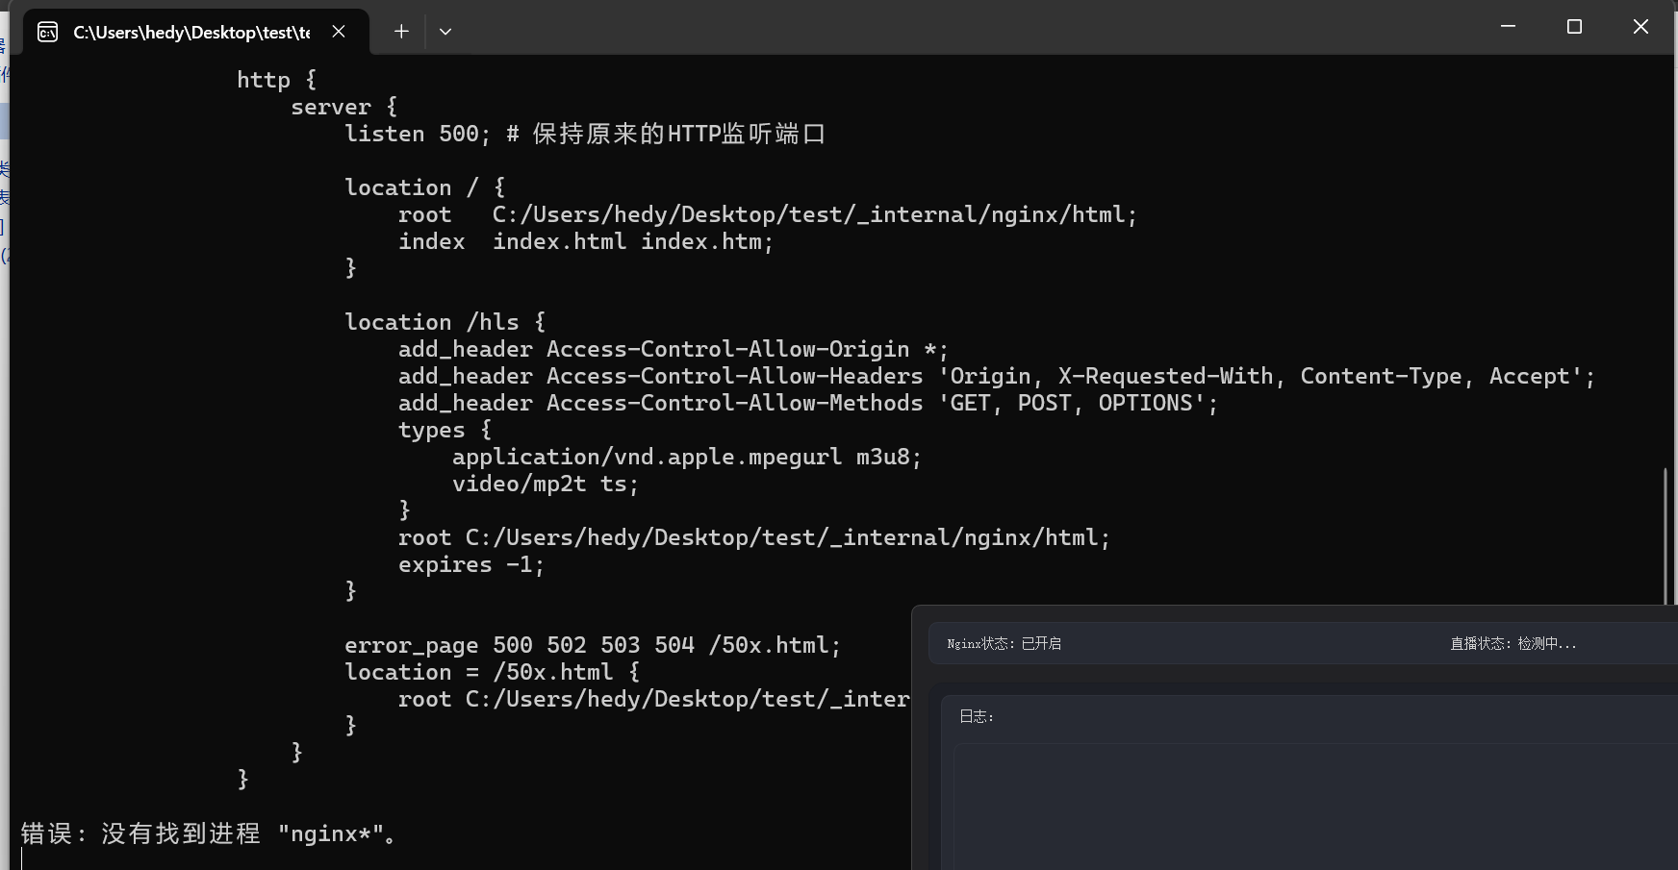This screenshot has height=870, width=1678.
Task: Click the Nginx状态 已开启 status label
Action: pos(1004,644)
